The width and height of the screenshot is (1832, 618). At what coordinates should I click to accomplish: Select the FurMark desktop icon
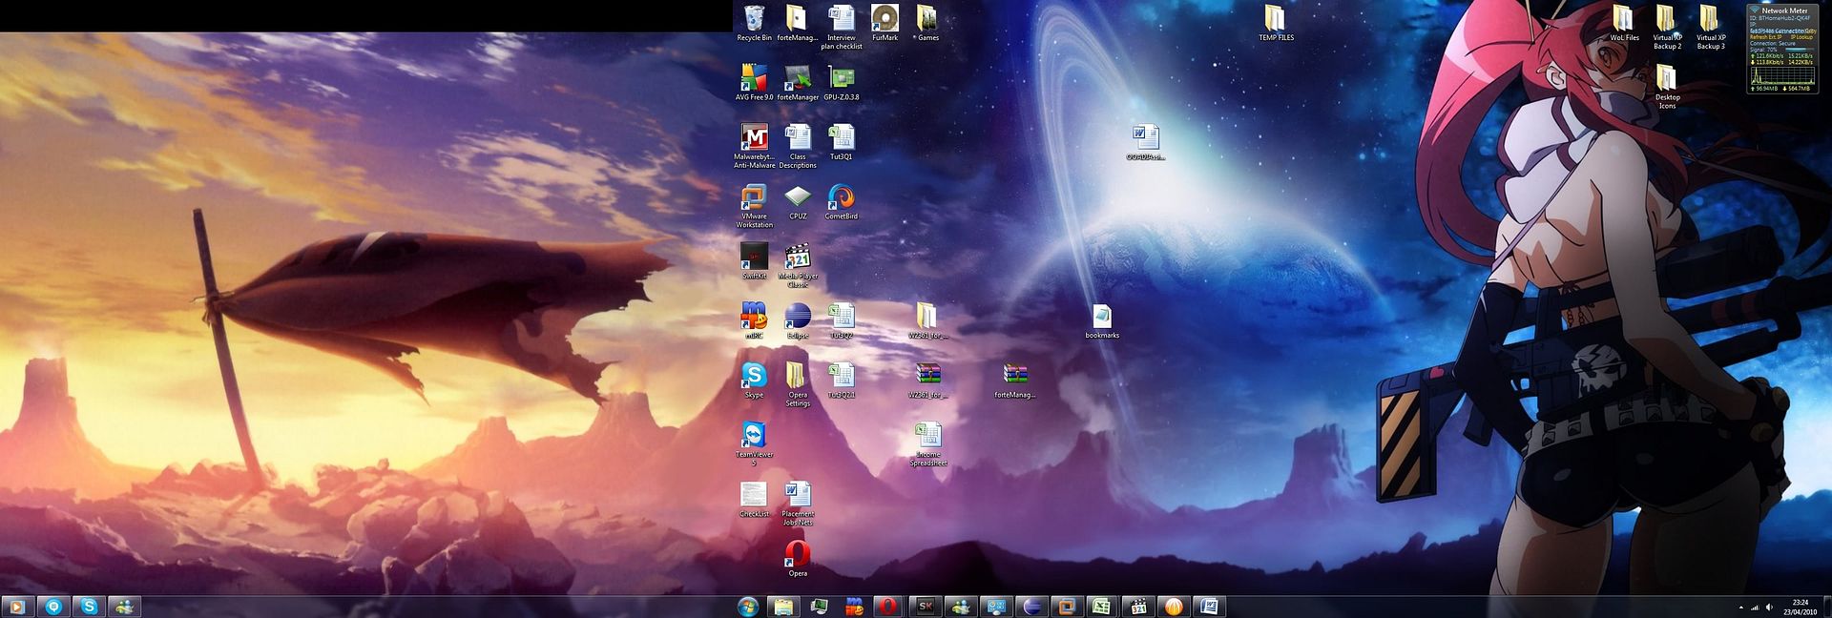[885, 19]
